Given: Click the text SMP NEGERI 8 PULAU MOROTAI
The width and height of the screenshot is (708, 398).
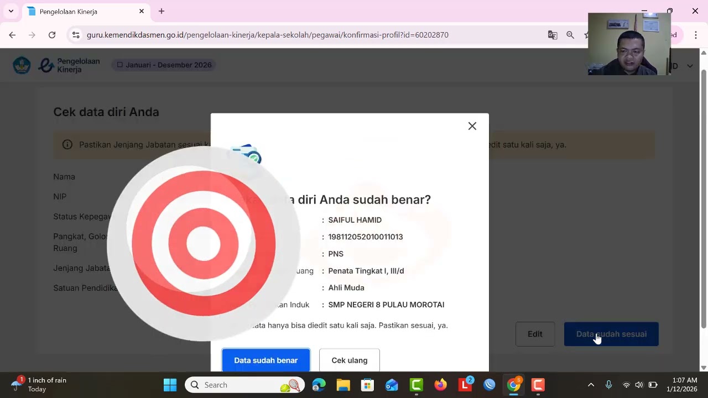Looking at the screenshot, I should pyautogui.click(x=386, y=305).
